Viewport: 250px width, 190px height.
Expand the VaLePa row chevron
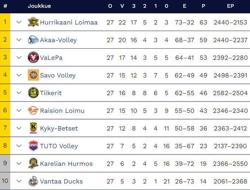(x=19, y=58)
